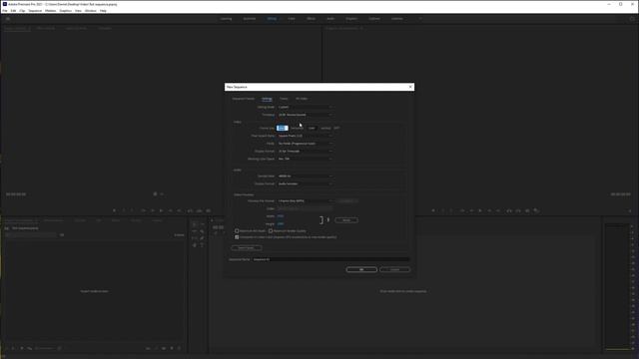Open video Display Format dropdown
The width and height of the screenshot is (639, 359).
pos(306,151)
